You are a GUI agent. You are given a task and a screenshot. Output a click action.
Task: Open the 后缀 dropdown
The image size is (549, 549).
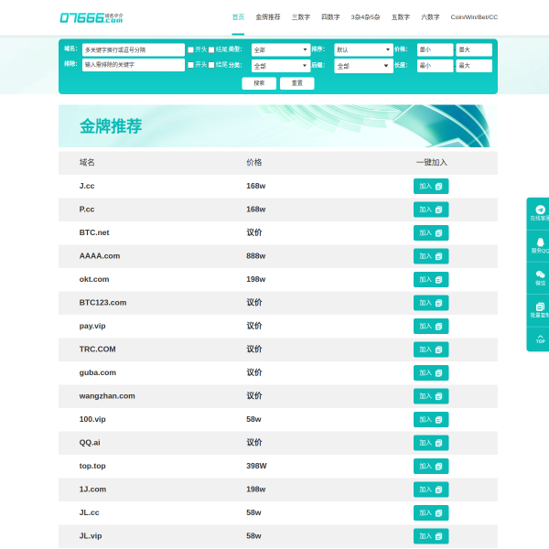tap(363, 66)
